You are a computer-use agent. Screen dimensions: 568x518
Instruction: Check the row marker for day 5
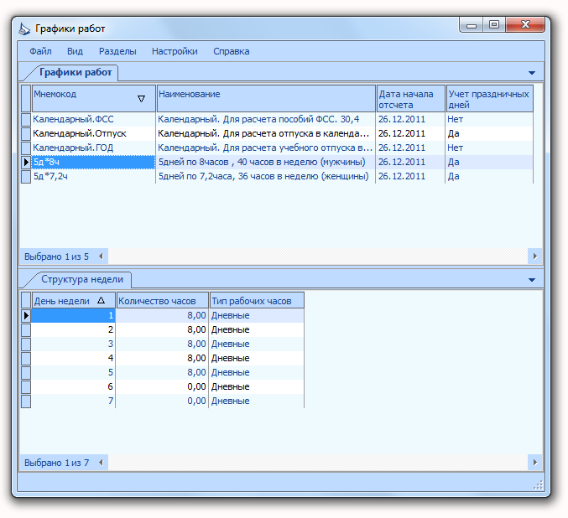pos(26,372)
